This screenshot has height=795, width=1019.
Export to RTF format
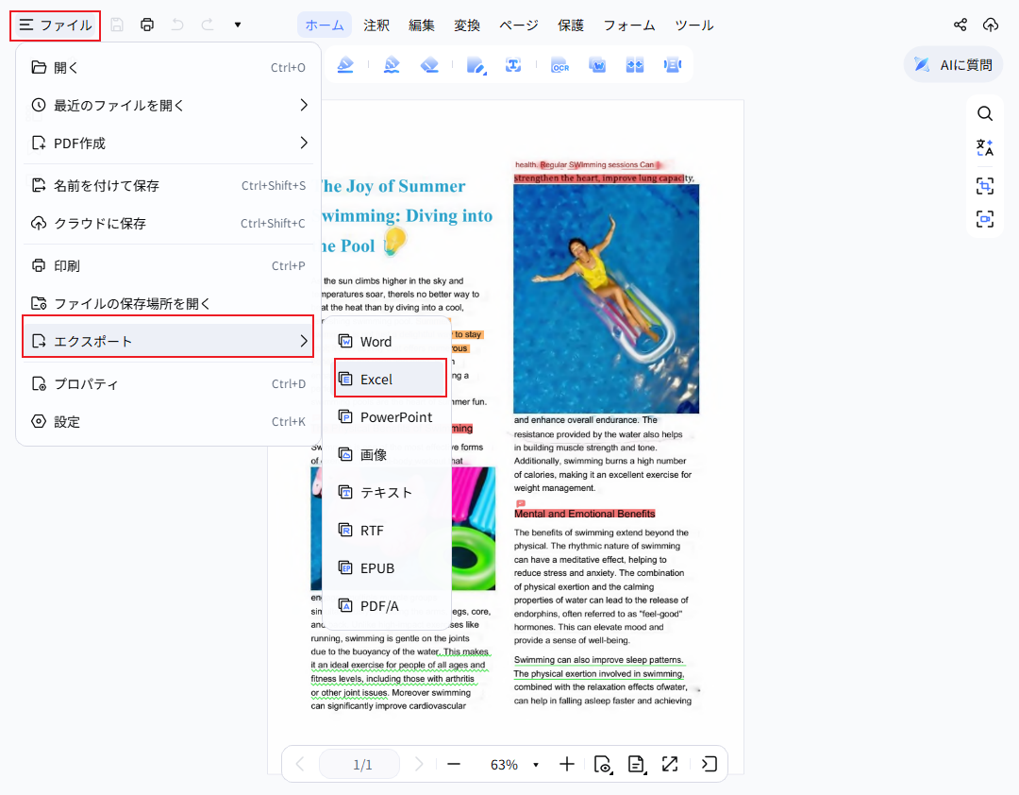390,531
